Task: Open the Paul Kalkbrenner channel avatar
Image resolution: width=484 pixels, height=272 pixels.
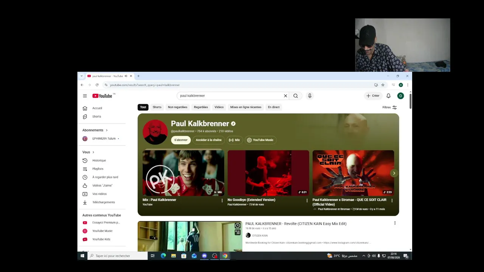Action: point(155,132)
